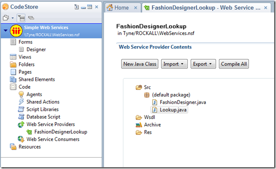Click the collapse-all icon in CodeStore toolbar
Image resolution: width=276 pixels, height=169 pixels.
click(x=31, y=18)
